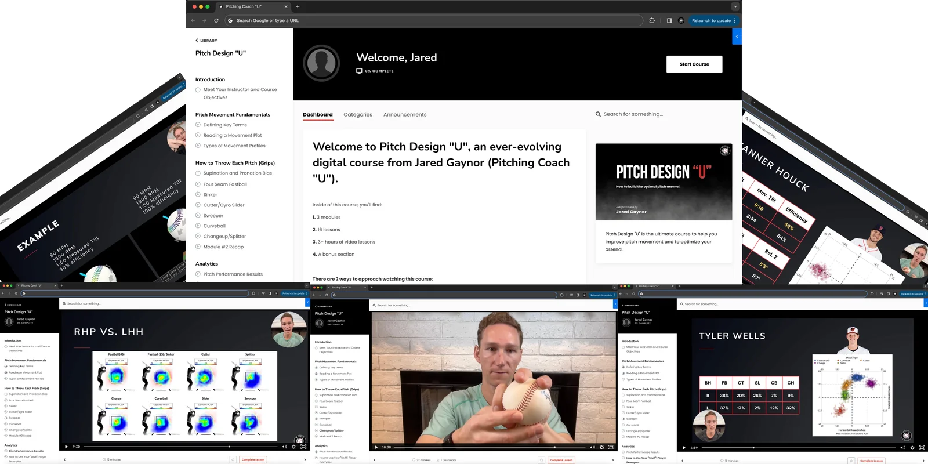
Task: Open tab search dropdown arrow in main window
Action: pos(735,6)
